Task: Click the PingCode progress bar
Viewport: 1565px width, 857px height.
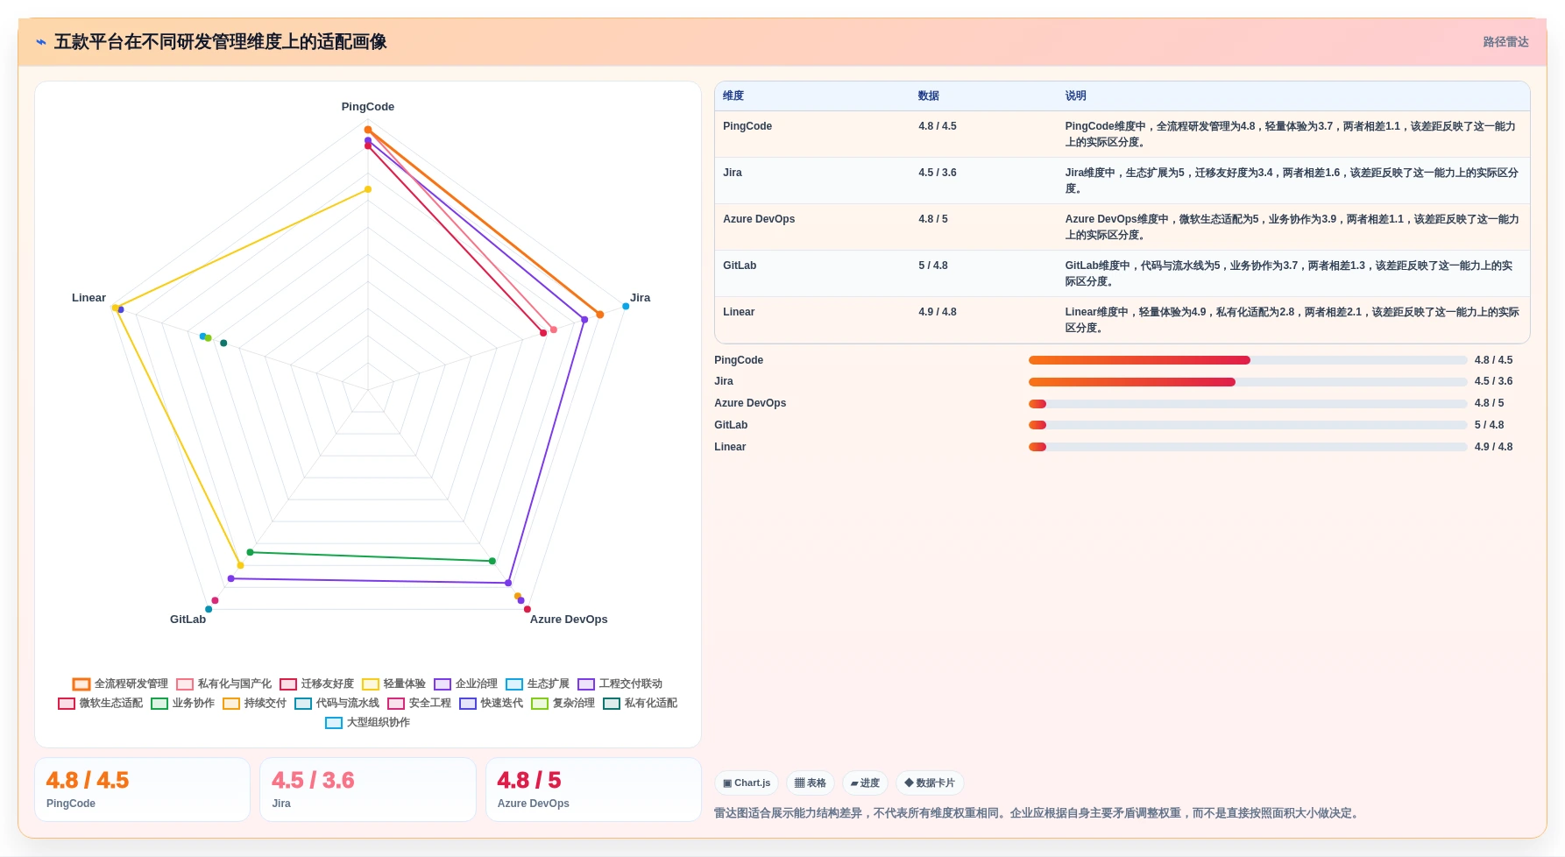Action: click(1248, 360)
